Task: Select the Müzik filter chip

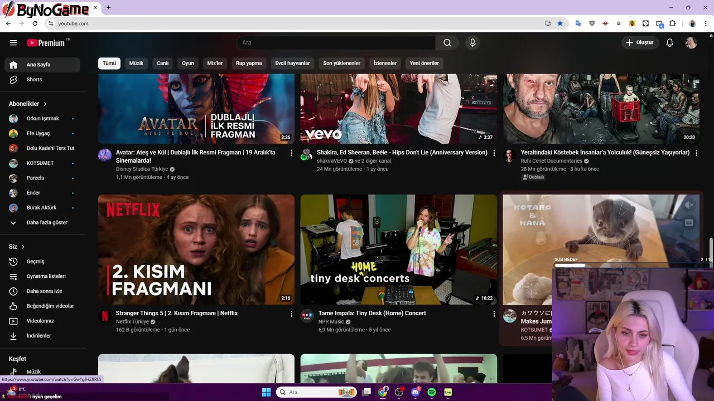Action: 136,63
